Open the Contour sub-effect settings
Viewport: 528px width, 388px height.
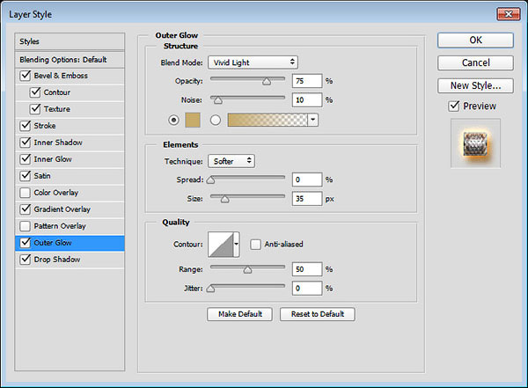[57, 92]
